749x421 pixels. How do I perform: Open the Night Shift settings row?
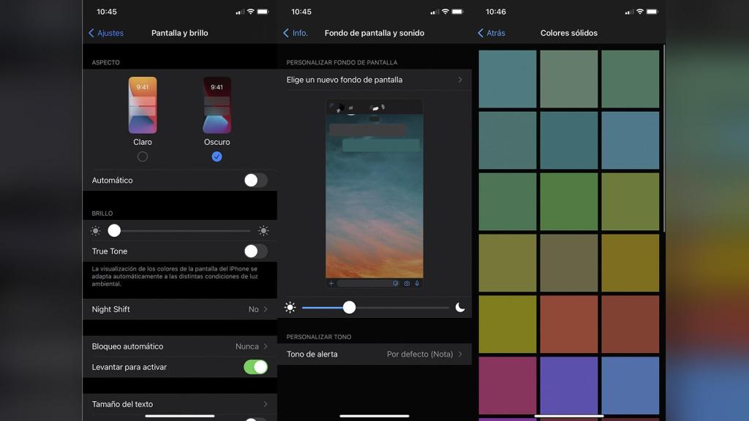[179, 309]
